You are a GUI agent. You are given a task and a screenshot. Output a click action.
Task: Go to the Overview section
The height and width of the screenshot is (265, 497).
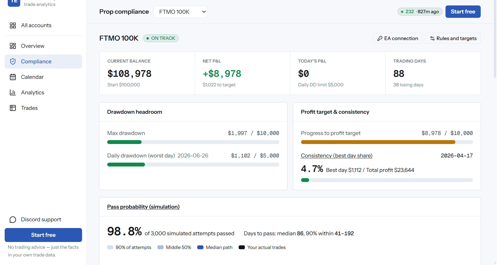(43, 46)
